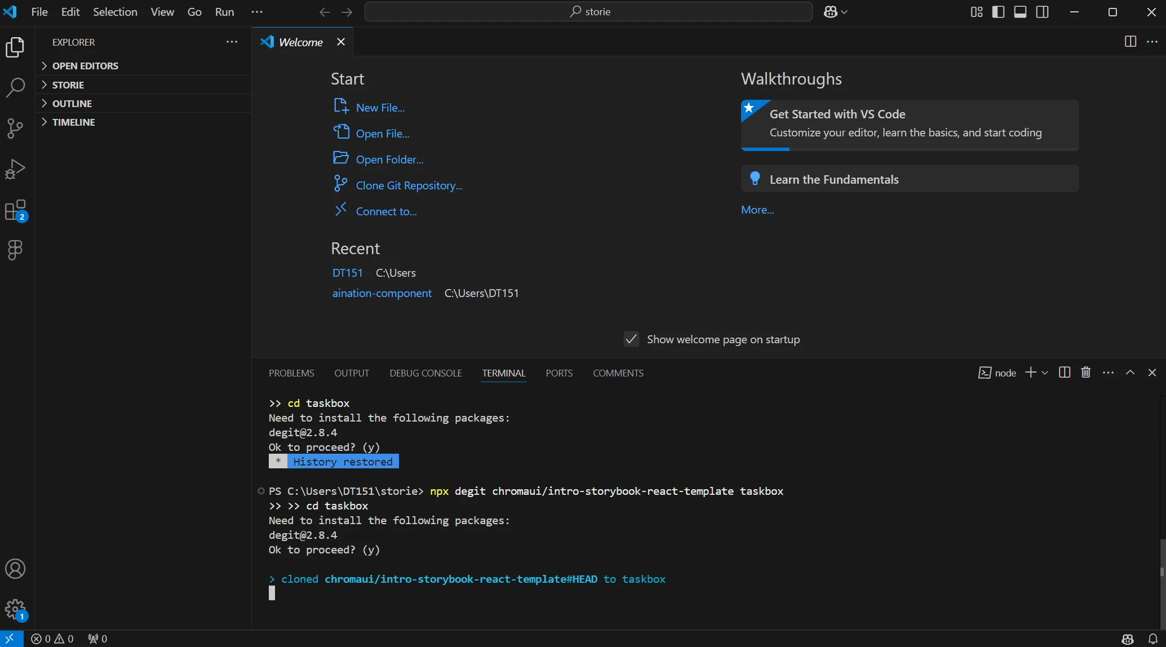Screen dimensions: 1166x647
Task: Switch to the PORTS tab
Action: pyautogui.click(x=559, y=373)
